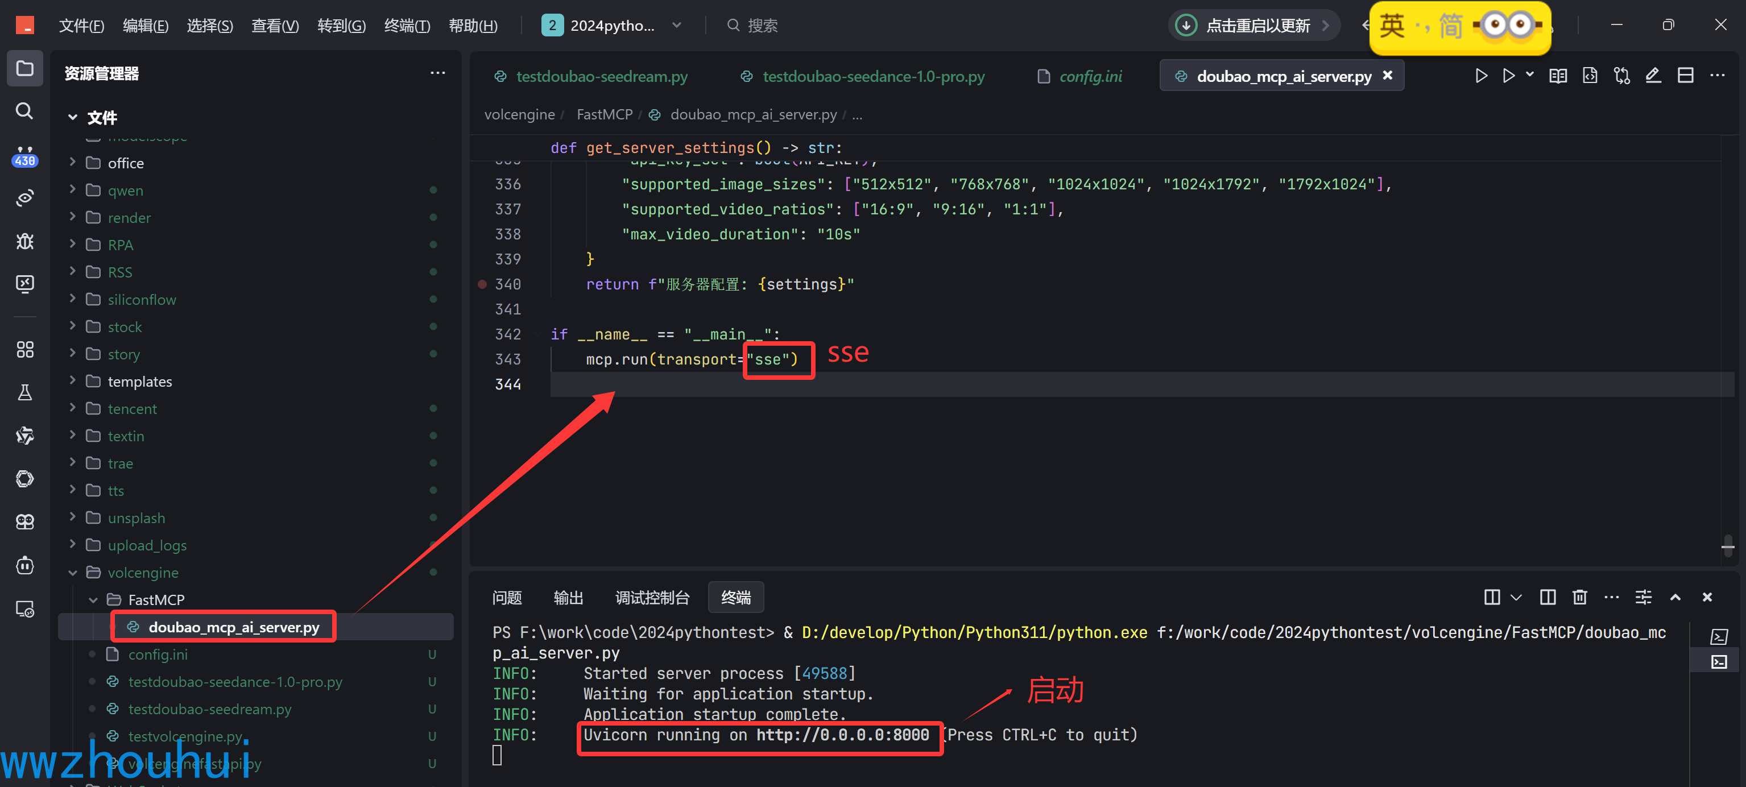This screenshot has width=1746, height=787.
Task: Select doubao_mcp_ai_server.py in the file tree
Action: coord(255,627)
